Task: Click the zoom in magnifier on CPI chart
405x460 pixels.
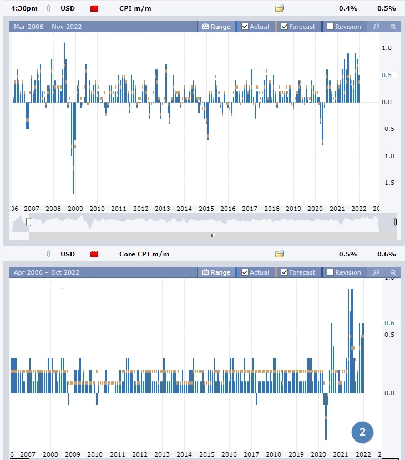Action: click(376, 27)
